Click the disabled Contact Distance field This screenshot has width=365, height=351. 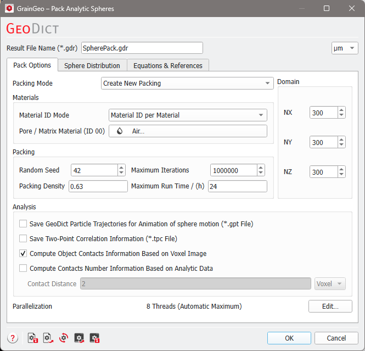coord(195,283)
